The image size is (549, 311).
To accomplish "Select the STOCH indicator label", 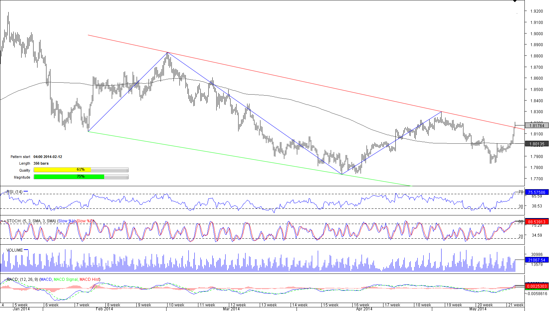I will tap(31, 221).
